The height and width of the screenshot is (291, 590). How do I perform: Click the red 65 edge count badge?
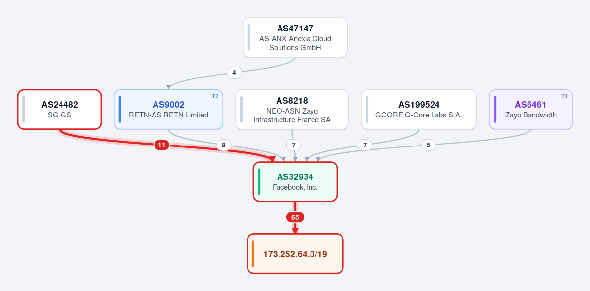[x=295, y=217]
